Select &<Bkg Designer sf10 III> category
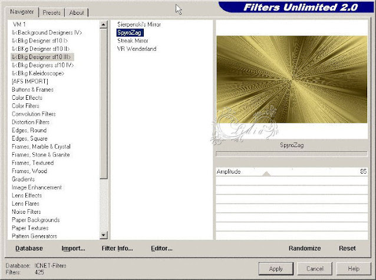The height and width of the screenshot is (280, 376). coord(42,57)
